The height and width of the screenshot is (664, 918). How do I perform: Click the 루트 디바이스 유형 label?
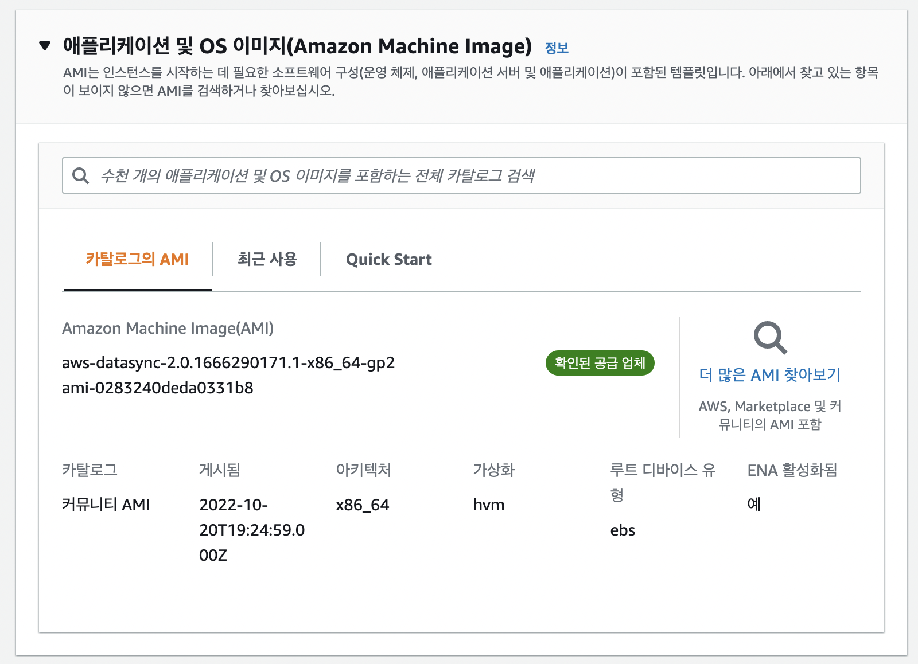(x=663, y=482)
